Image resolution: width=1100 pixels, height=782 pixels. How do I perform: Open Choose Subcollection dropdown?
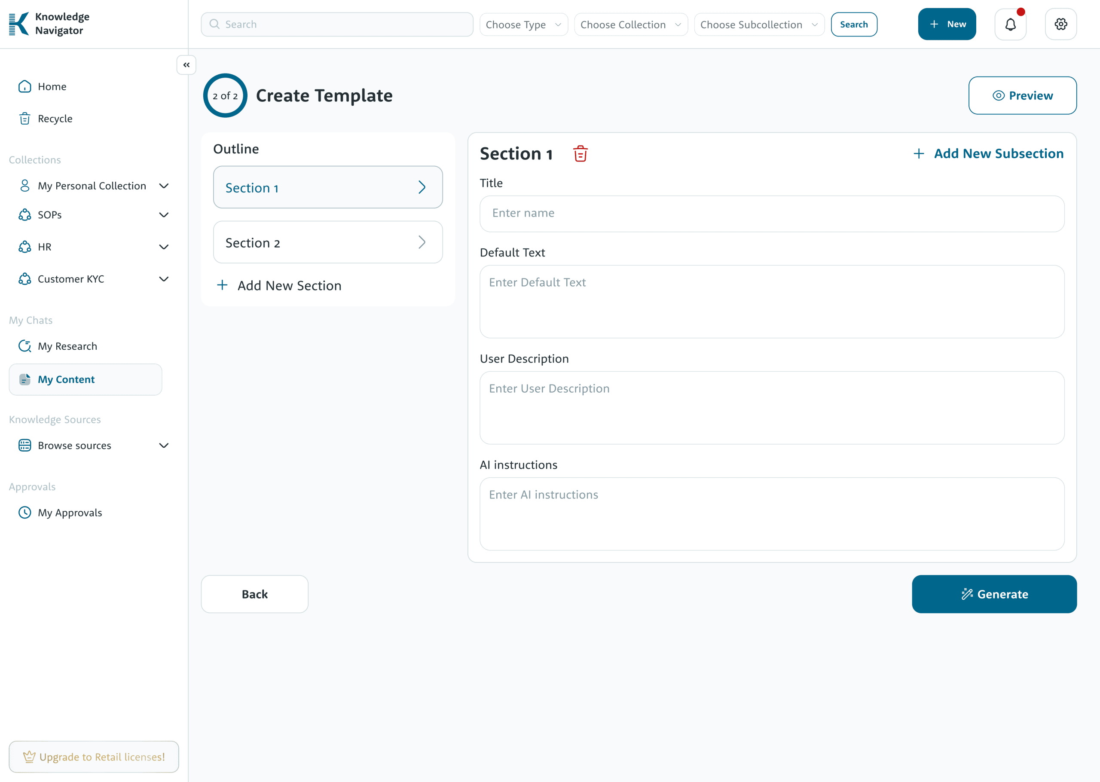759,24
